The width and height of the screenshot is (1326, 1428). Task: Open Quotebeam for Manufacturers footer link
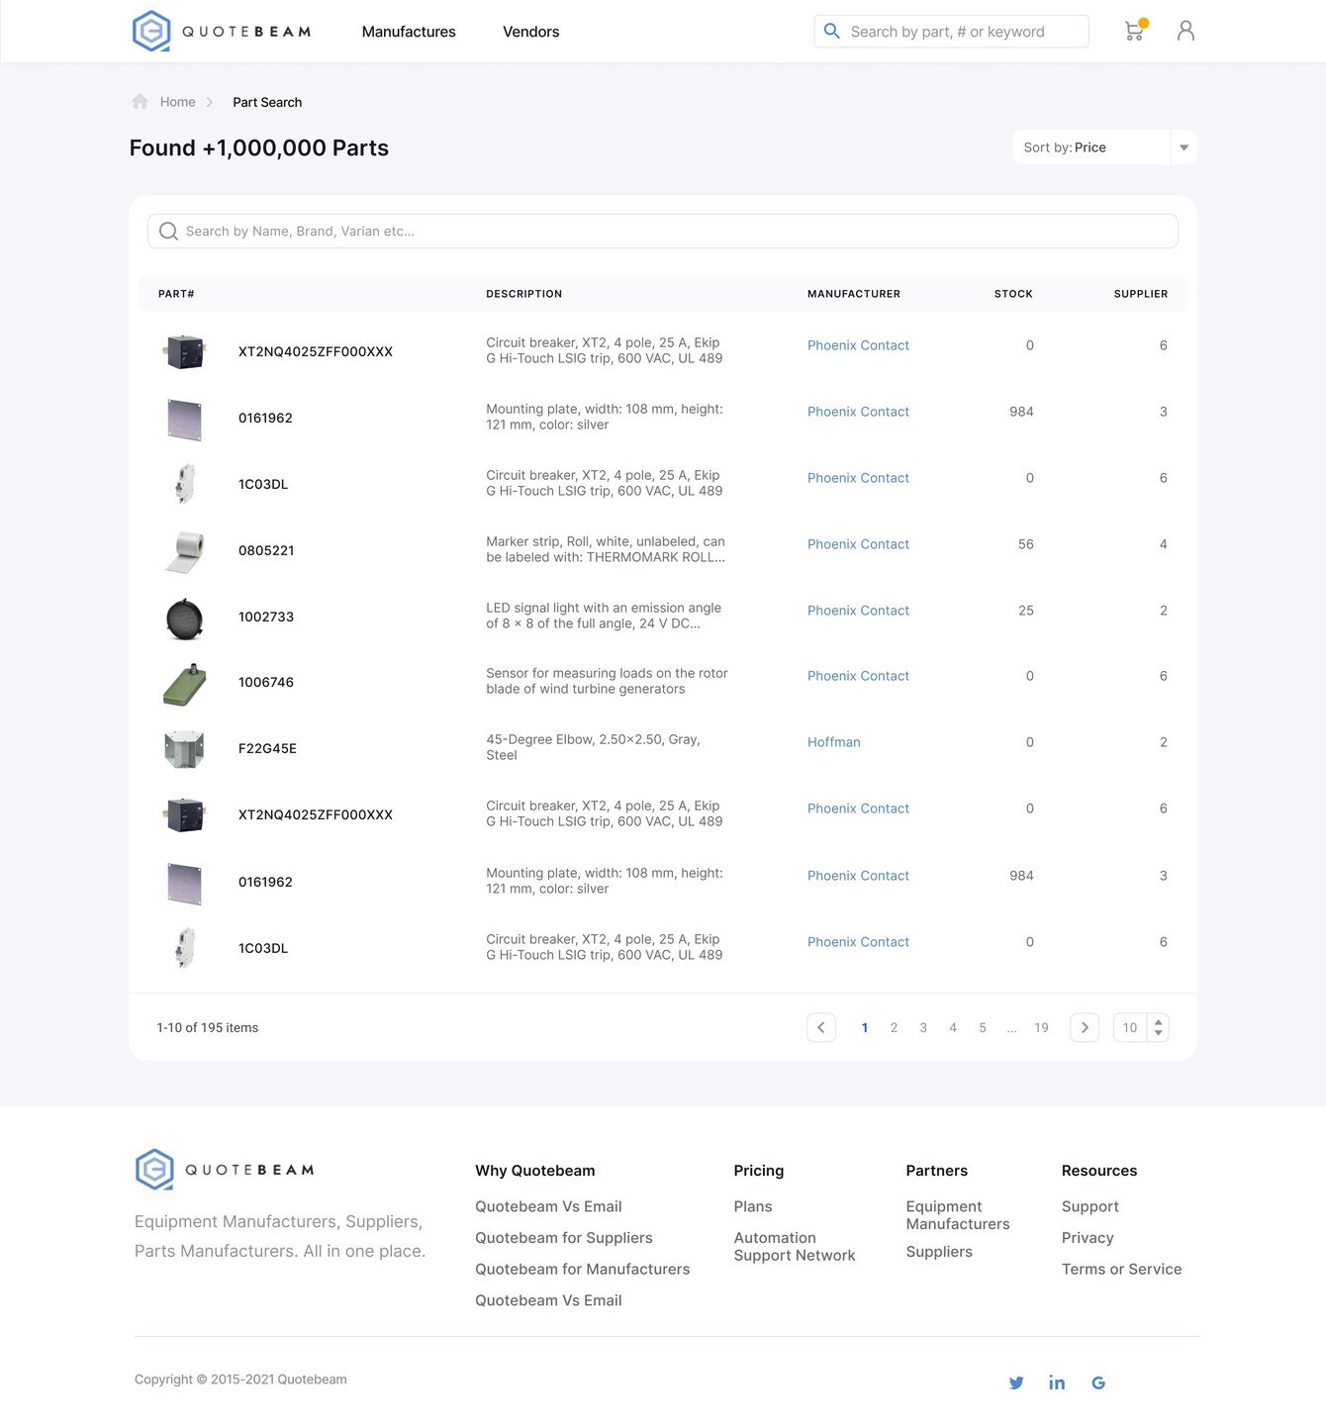click(x=583, y=1269)
